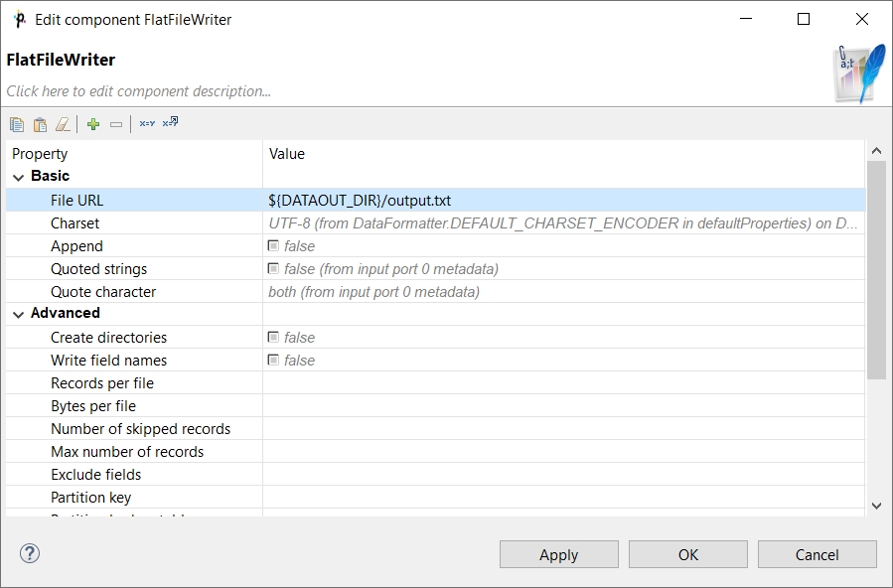Toggle the Append checkbox

[x=273, y=246]
